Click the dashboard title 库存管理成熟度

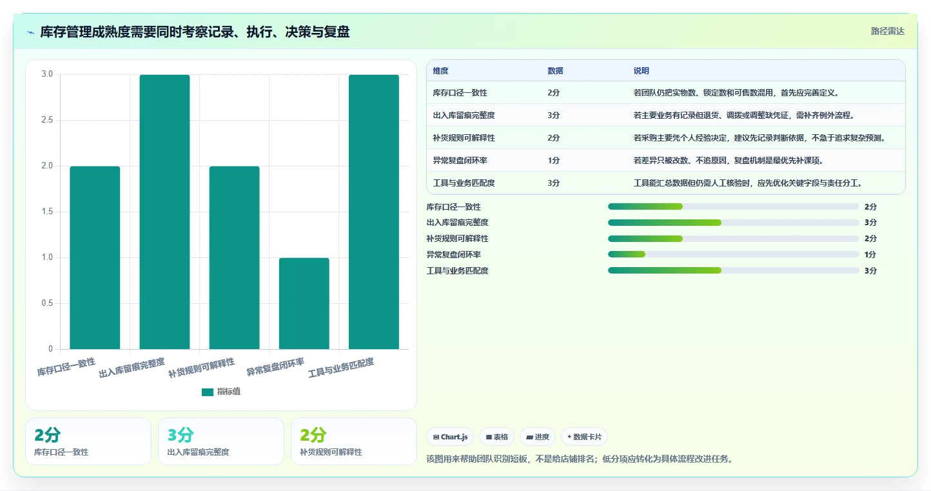195,32
